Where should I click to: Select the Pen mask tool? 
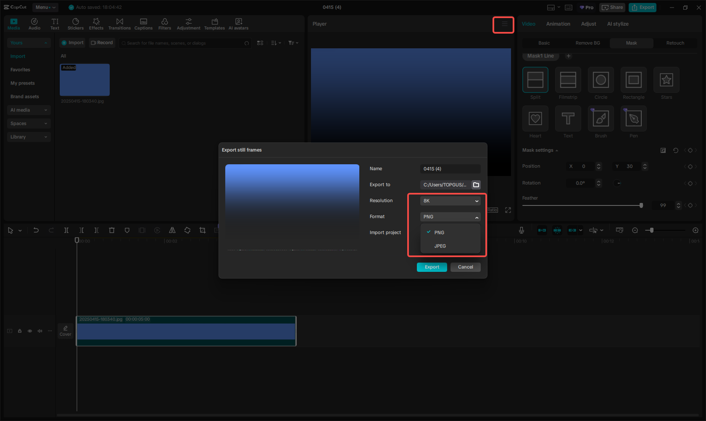point(633,118)
